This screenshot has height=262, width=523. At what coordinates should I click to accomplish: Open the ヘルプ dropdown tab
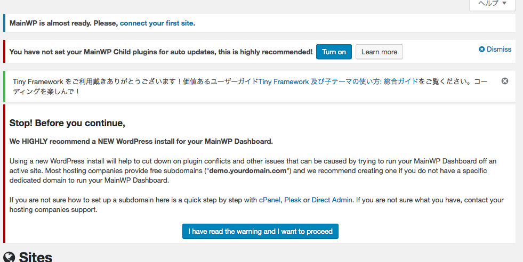tap(492, 5)
